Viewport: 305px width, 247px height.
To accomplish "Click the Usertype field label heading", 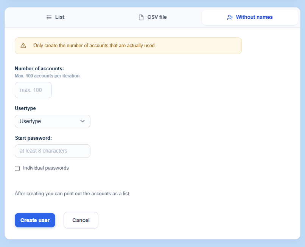I will coord(25,108).
